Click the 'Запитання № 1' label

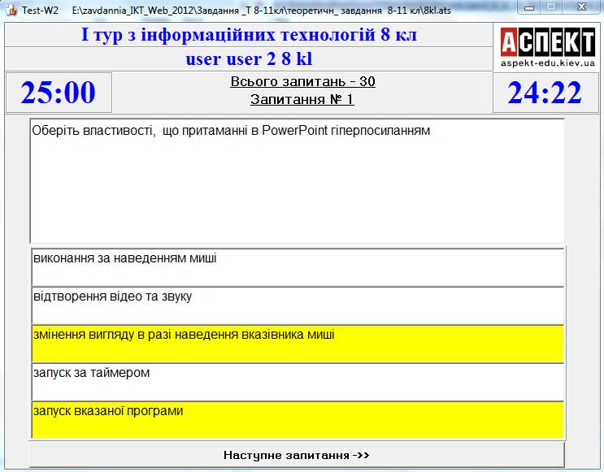[x=302, y=100]
